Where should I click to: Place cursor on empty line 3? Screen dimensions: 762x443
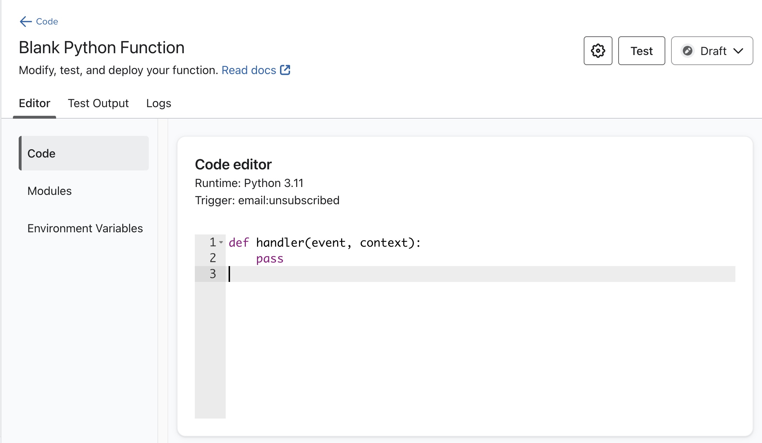click(x=431, y=274)
